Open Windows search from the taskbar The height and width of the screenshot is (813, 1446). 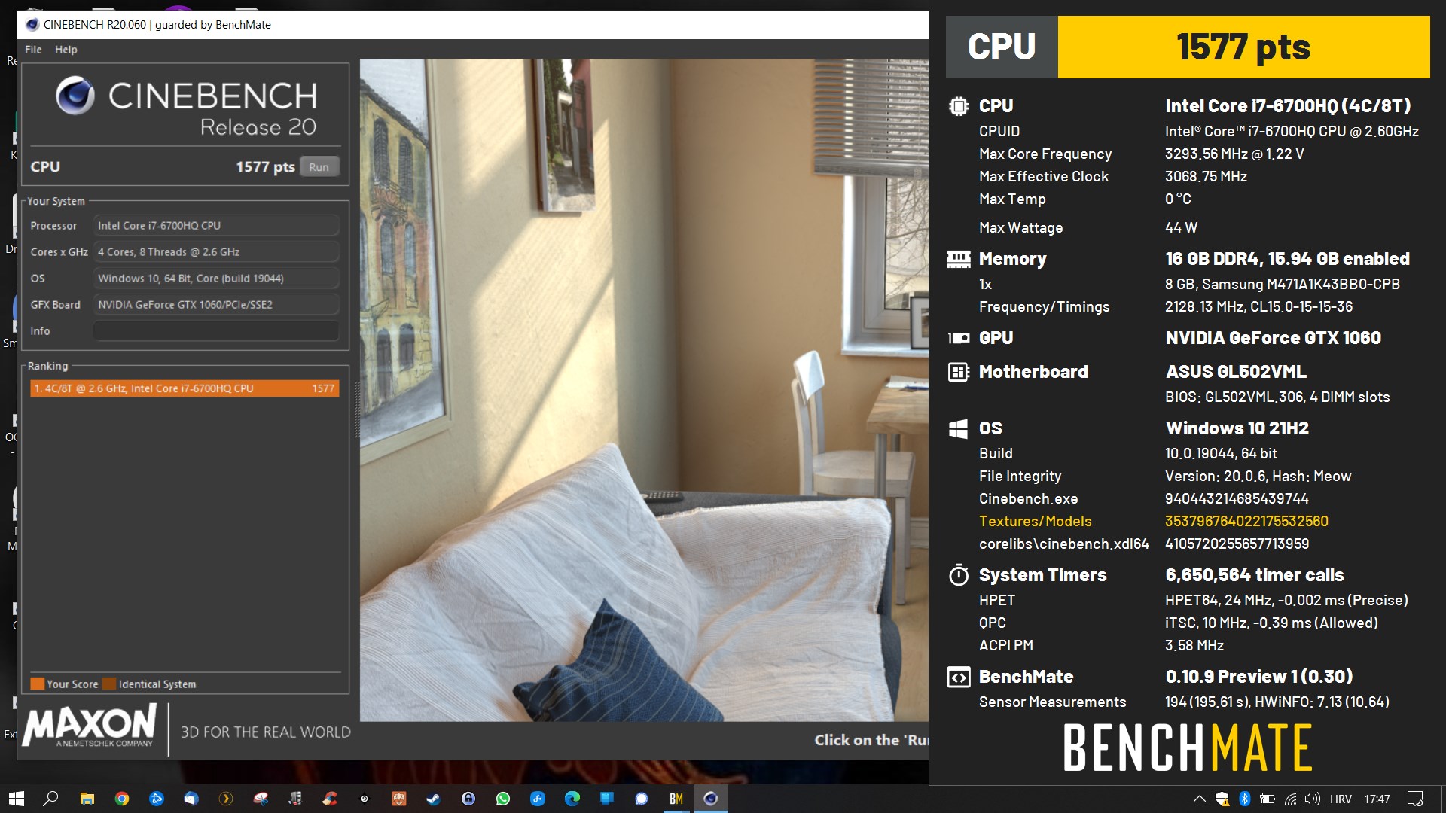(50, 799)
